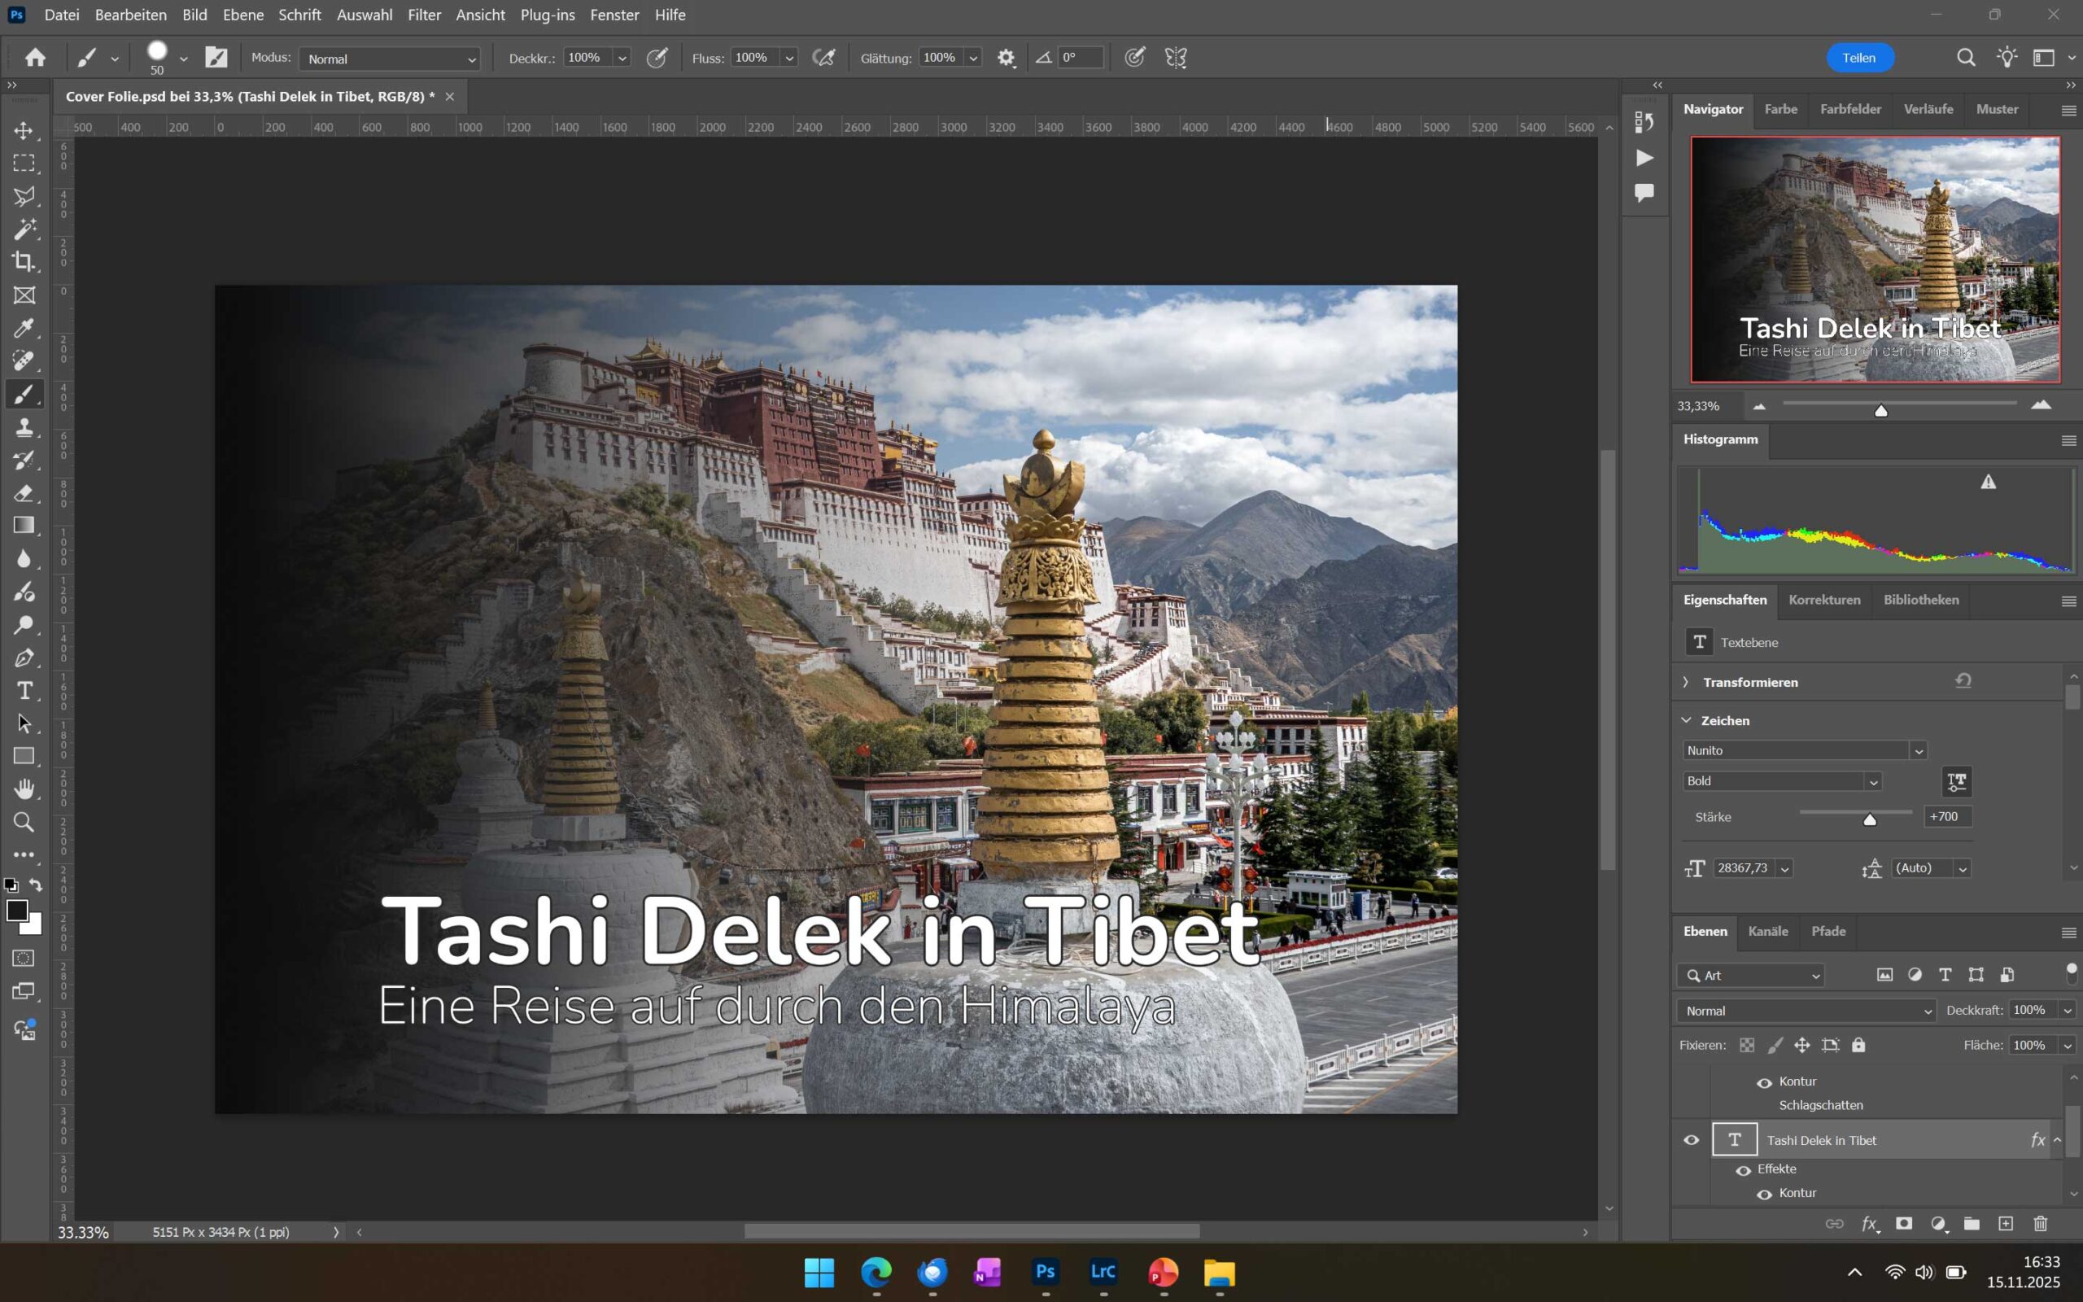The image size is (2083, 1302).
Task: Open Lightroom Classic from the taskbar
Action: [x=1103, y=1272]
